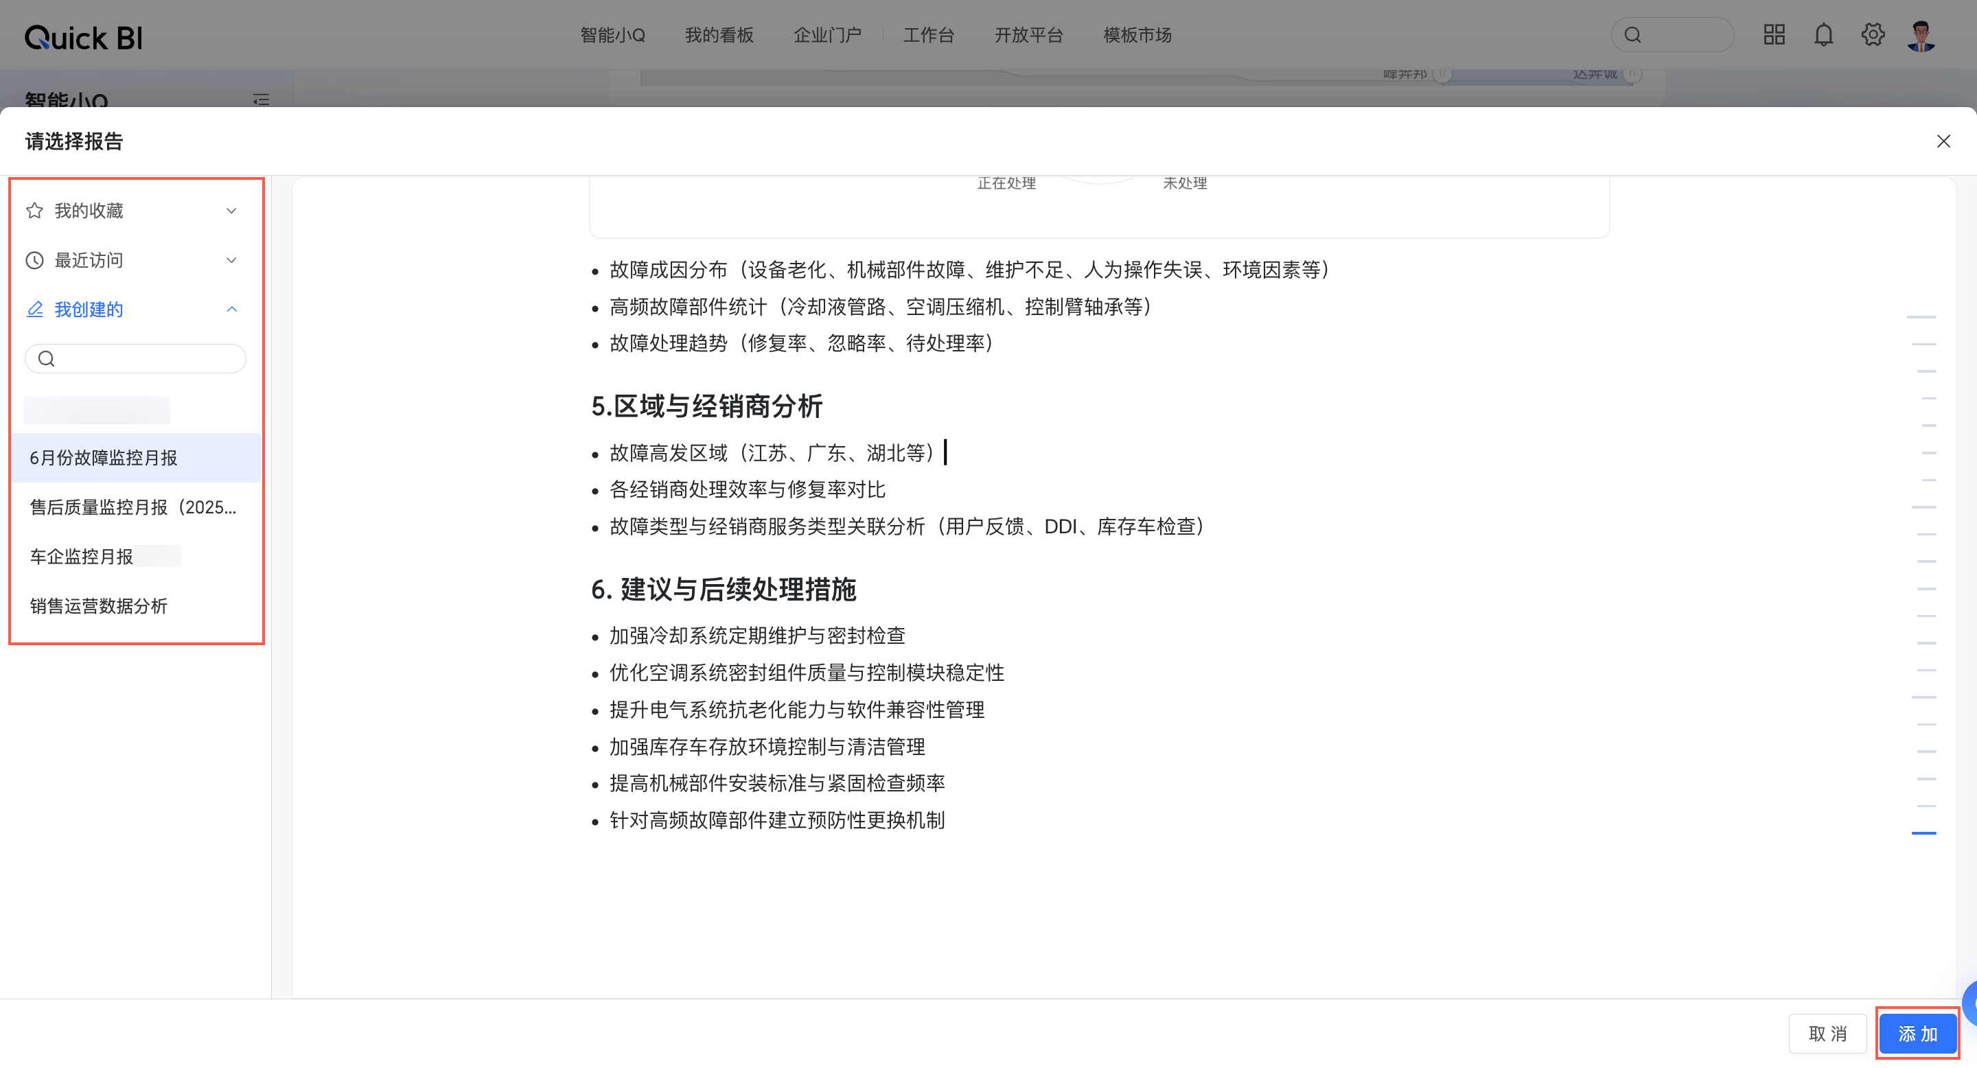Select report 车企监控月报
The image size is (1977, 1068).
coord(82,556)
